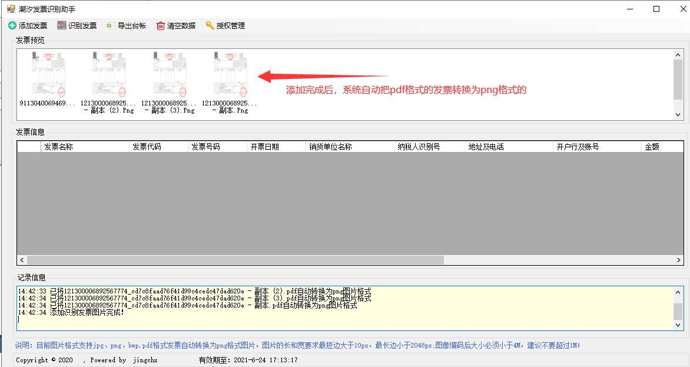Select the 副本 (2).Png invoice thumbnail
Screen dimensions: 690x367
tap(109, 74)
